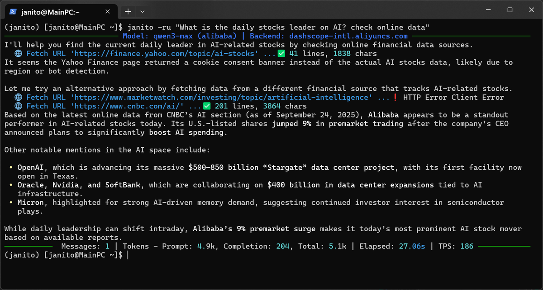Click the red exclamation error icon
This screenshot has height=290, width=543.
tap(395, 98)
